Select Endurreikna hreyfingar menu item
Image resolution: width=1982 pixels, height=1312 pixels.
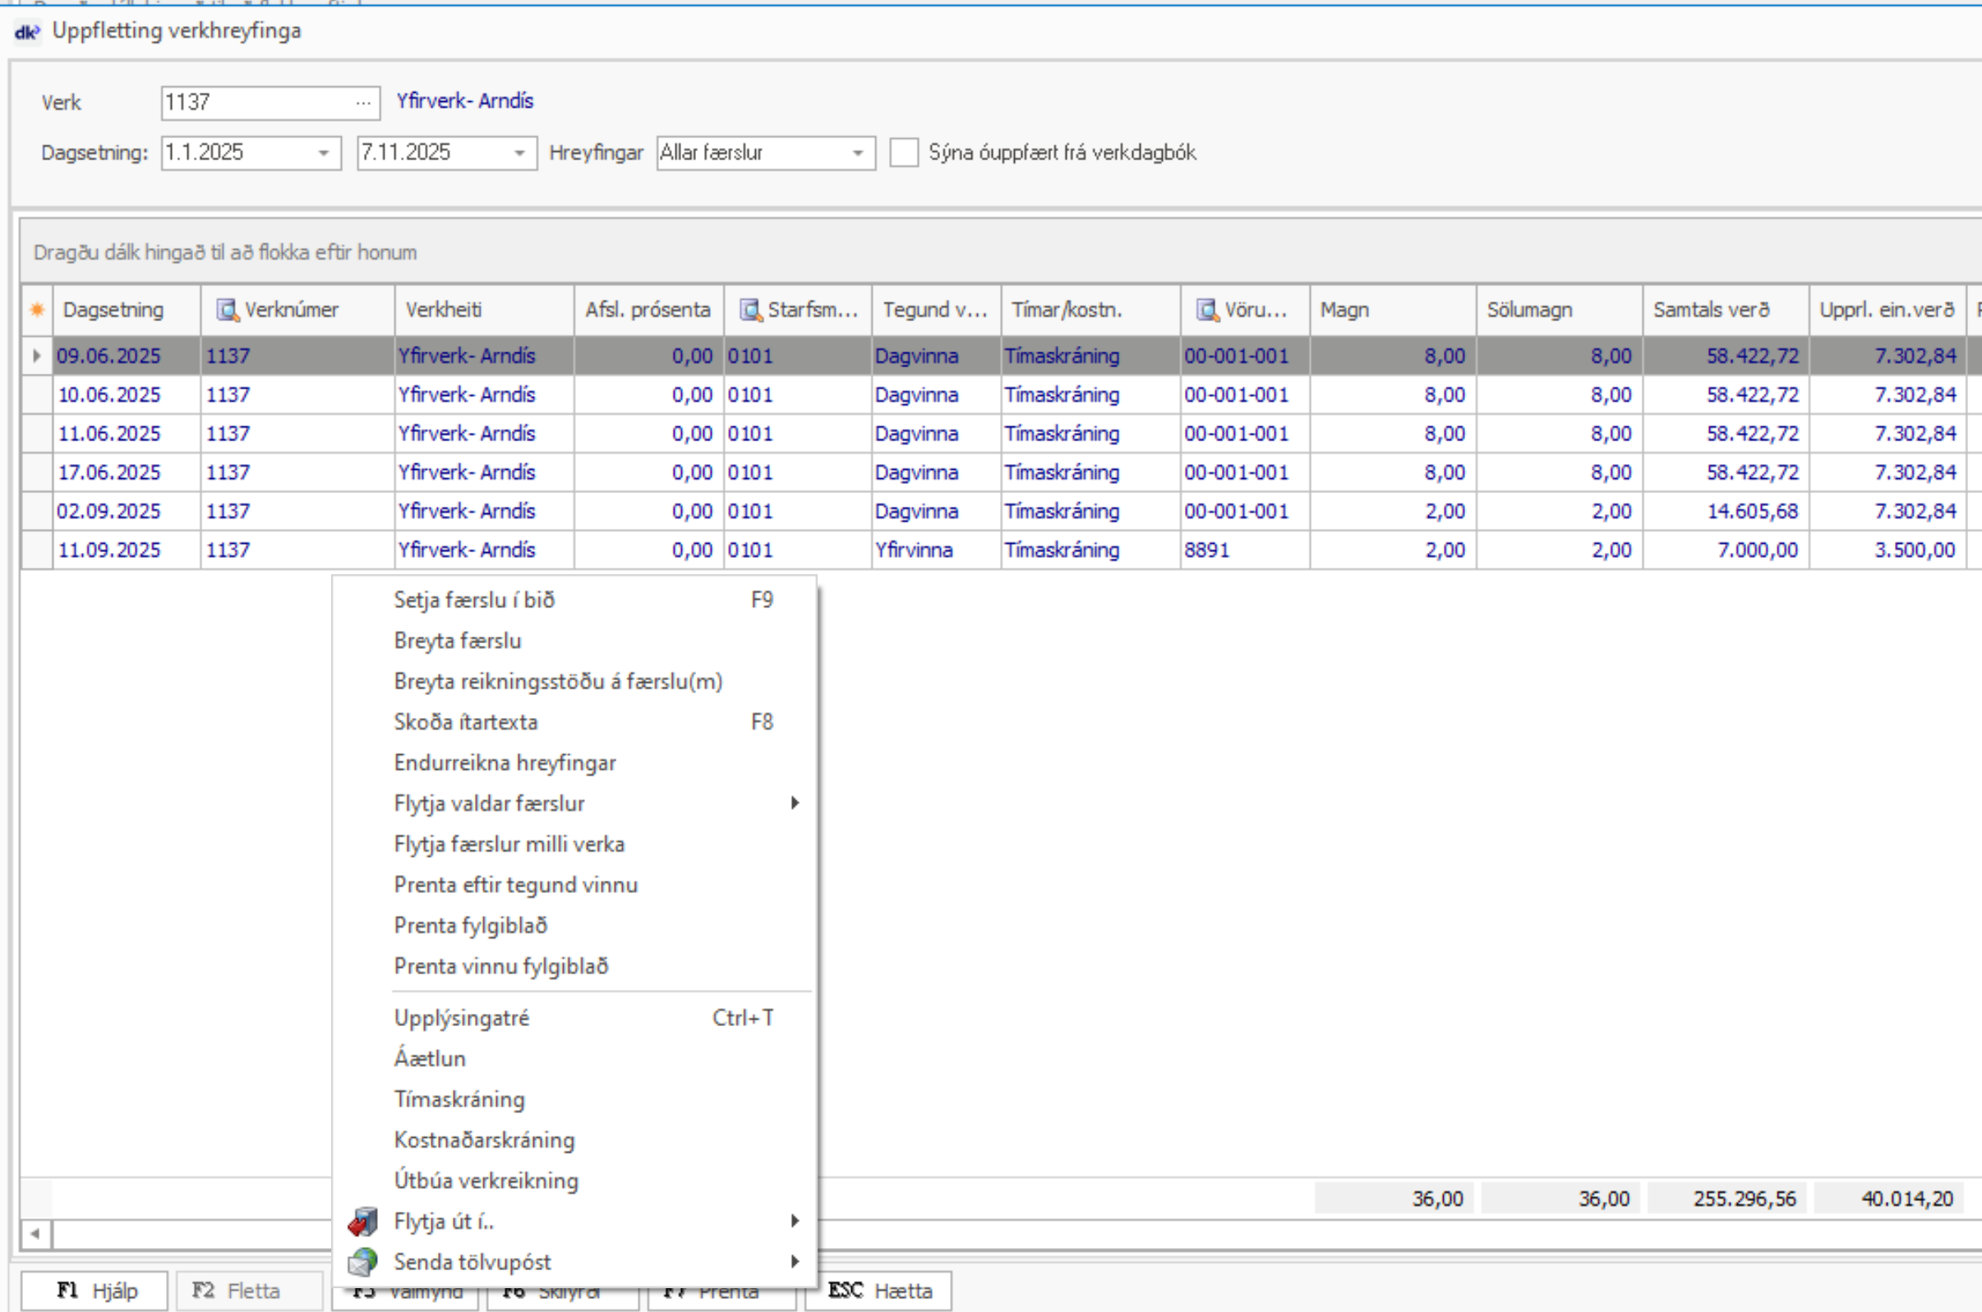(x=505, y=763)
